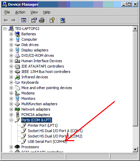Click Show/Hide Console Tree toolbar icon
The height and width of the screenshot is (161, 140).
[x=24, y=20]
